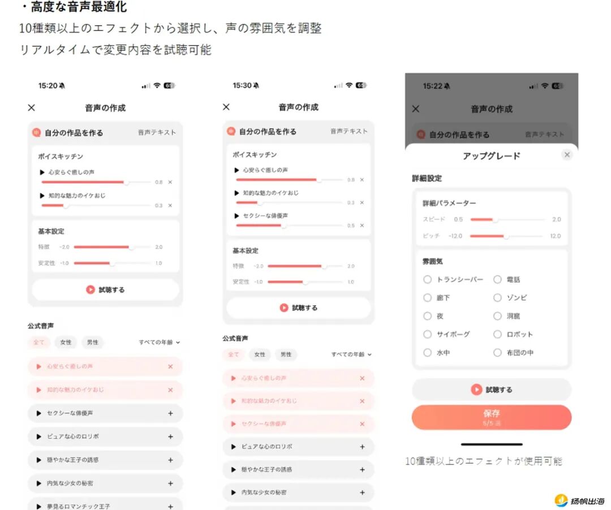Save settings with the 保存 button
The image size is (611, 510).
click(x=492, y=417)
